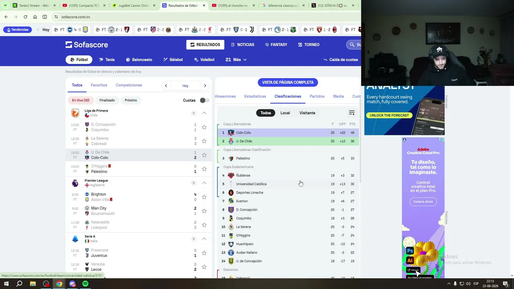Click the Colo-Colo crest in standings

click(231, 132)
